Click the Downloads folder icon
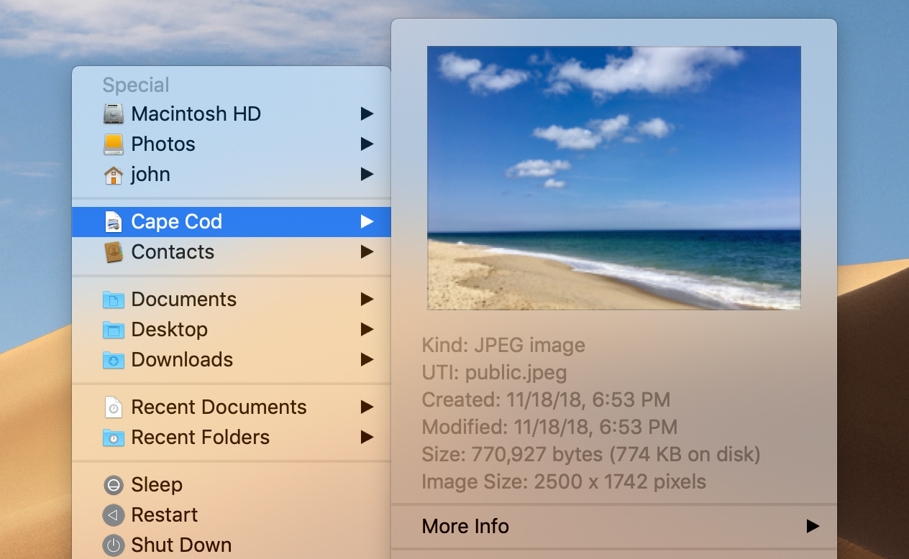909x559 pixels. (114, 359)
